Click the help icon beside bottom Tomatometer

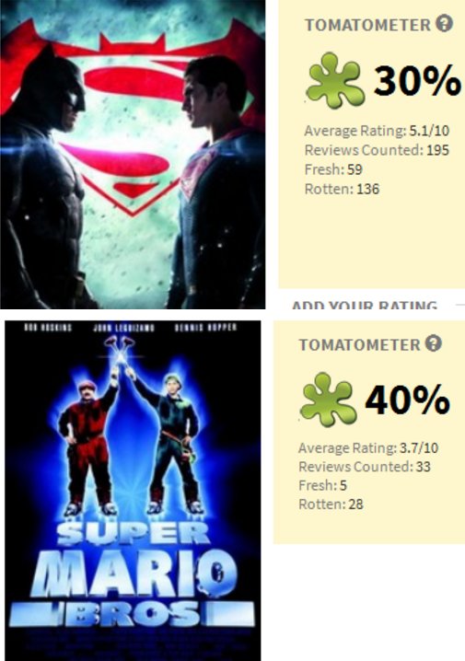point(434,343)
